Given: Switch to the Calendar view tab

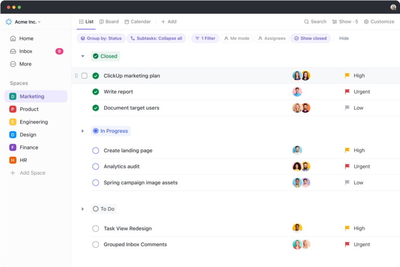Looking at the screenshot, I should (x=137, y=22).
